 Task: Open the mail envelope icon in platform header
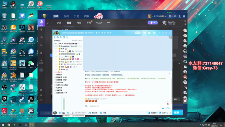(175, 17)
